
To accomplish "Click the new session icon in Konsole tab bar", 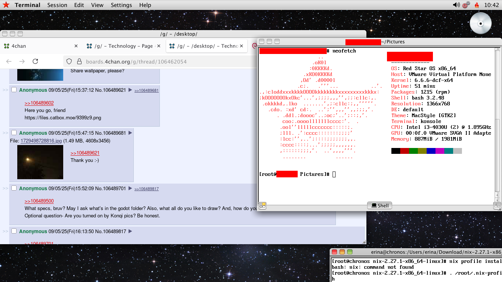I will pos(262,206).
